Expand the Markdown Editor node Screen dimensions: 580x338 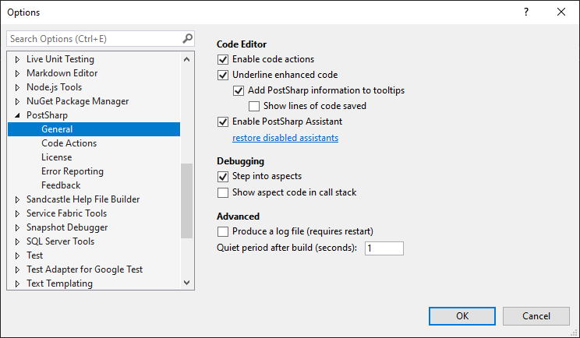pyautogui.click(x=17, y=73)
